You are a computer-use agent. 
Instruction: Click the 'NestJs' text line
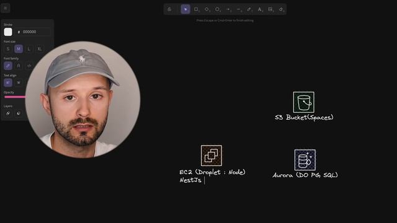[x=190, y=180]
